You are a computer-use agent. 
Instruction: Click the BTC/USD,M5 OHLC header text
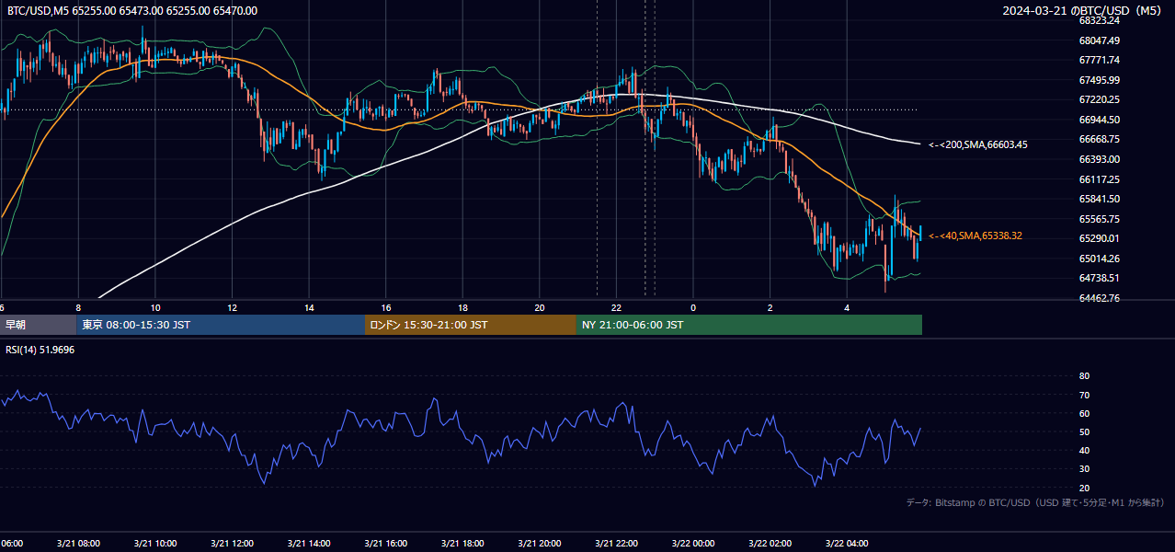click(x=132, y=10)
